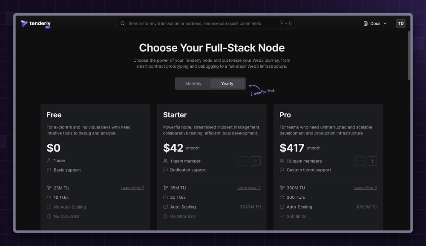Increase Starter team members with plus button
This screenshot has width=426, height=246.
256,161
